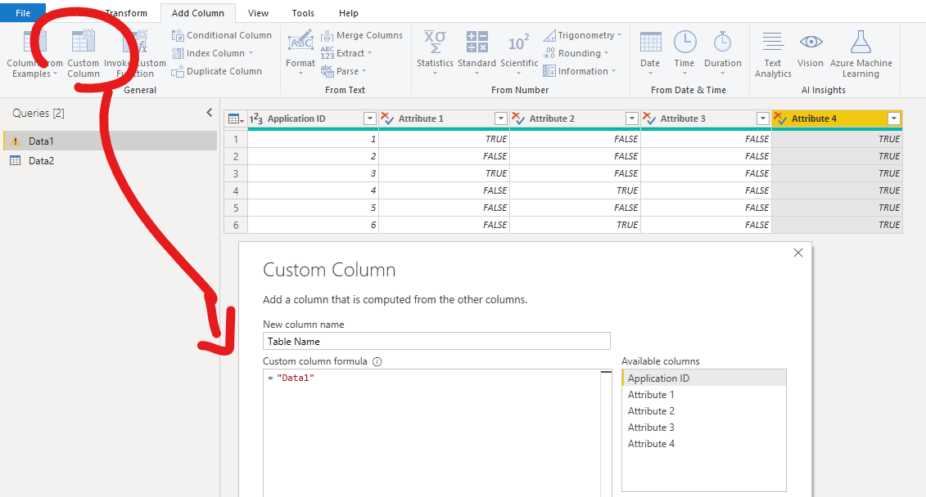Open the Statistics number functions
The width and height of the screenshot is (926, 497).
(x=435, y=54)
